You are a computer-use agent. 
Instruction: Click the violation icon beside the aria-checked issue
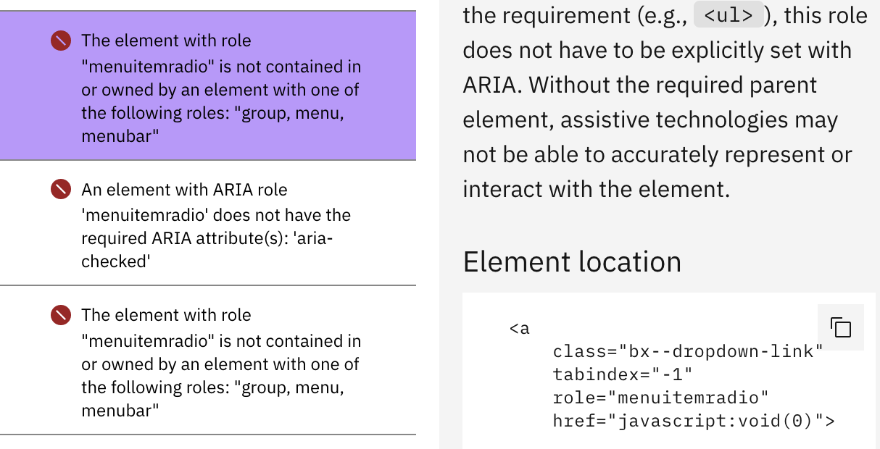(x=61, y=189)
